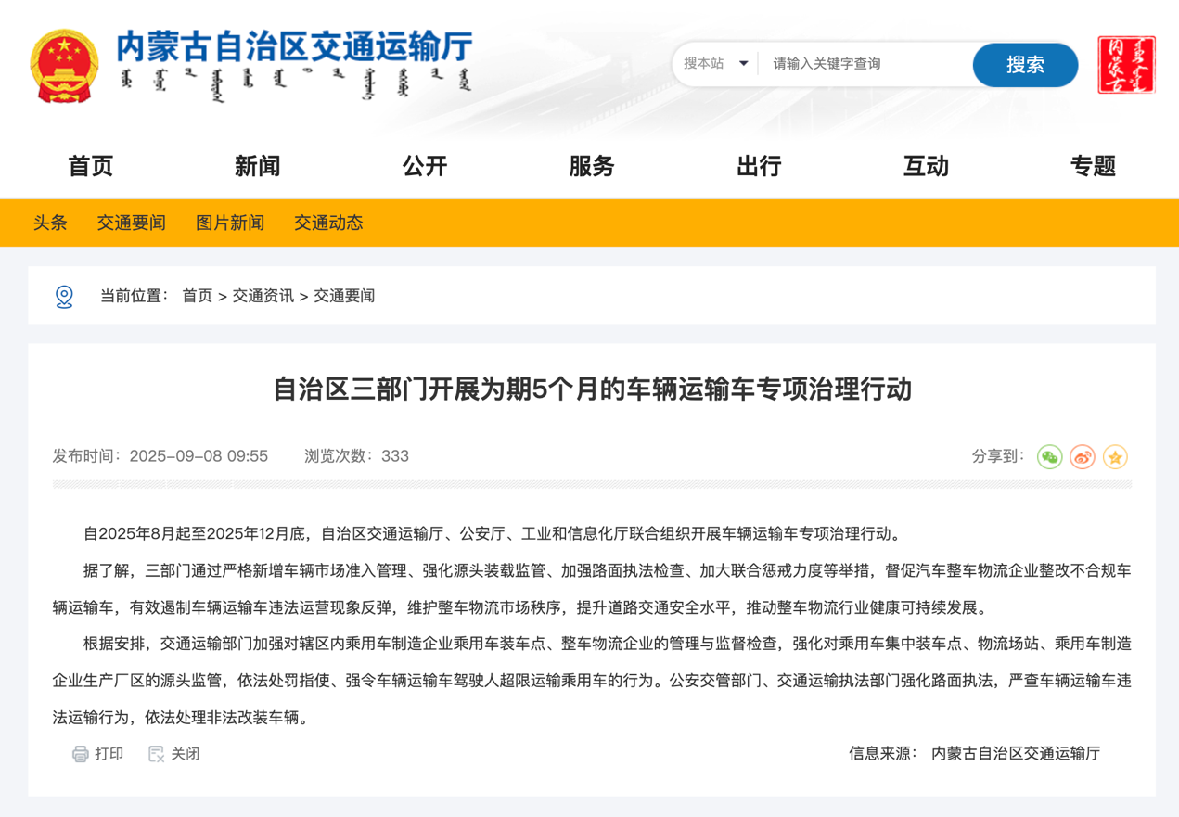Click the location pin in the breadcrumb bar

64,295
